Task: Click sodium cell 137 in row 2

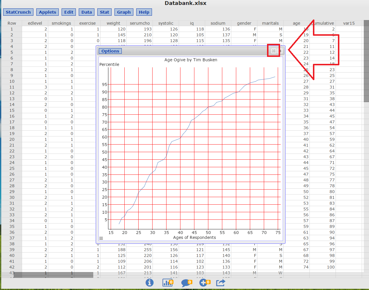Action: pyautogui.click(x=218, y=35)
